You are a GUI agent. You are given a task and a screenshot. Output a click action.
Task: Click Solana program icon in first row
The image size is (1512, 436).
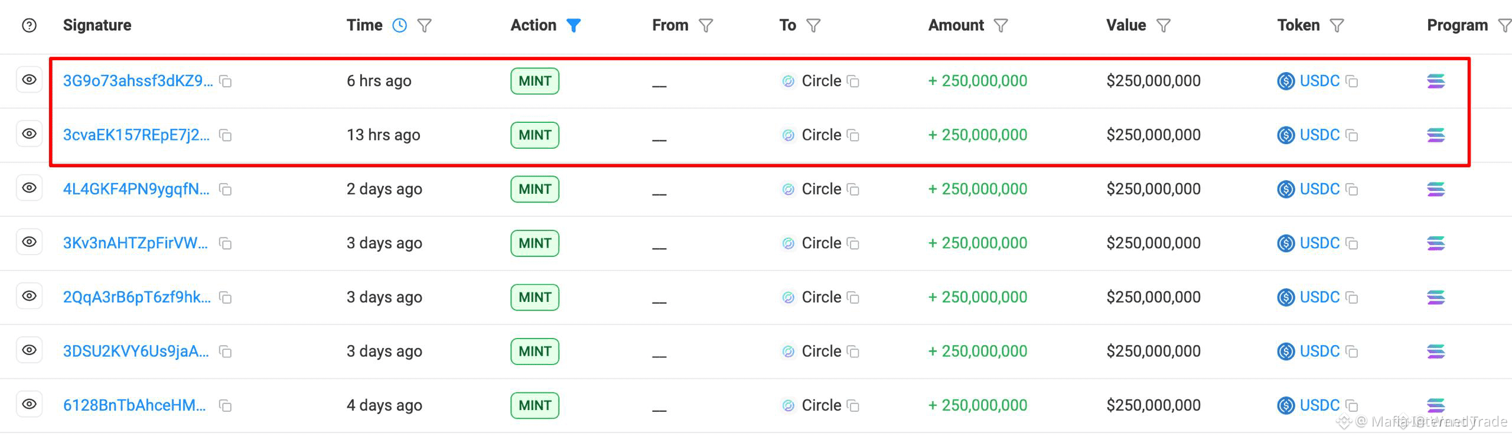[x=1436, y=81]
